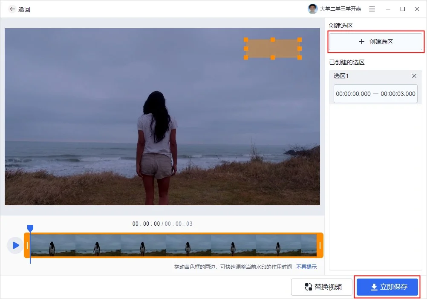Open the user profile avatar
The height and width of the screenshot is (299, 427).
(313, 9)
